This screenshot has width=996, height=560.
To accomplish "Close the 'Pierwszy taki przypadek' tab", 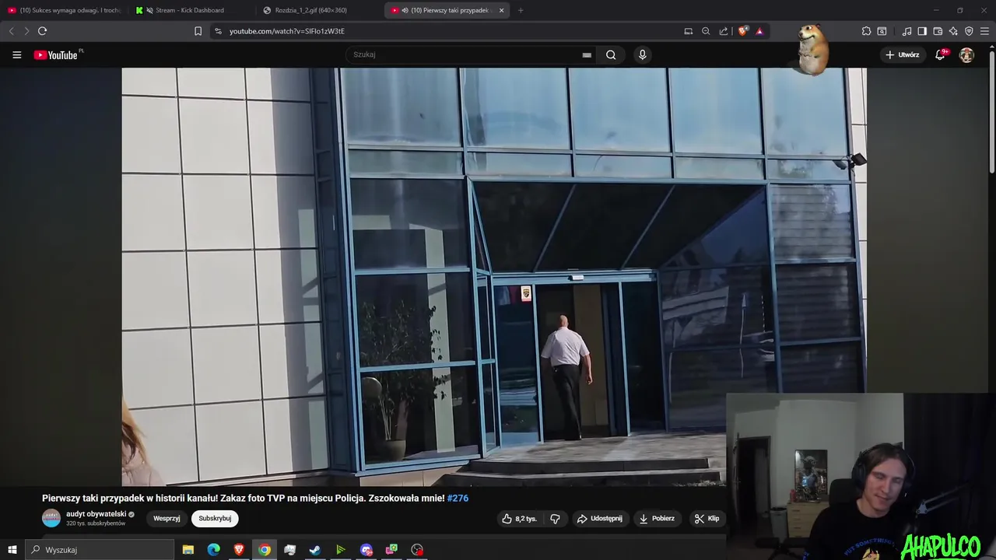I will (x=501, y=10).
